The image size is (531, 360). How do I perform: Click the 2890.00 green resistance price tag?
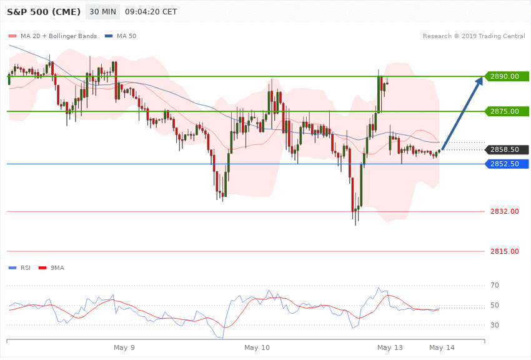(x=507, y=76)
